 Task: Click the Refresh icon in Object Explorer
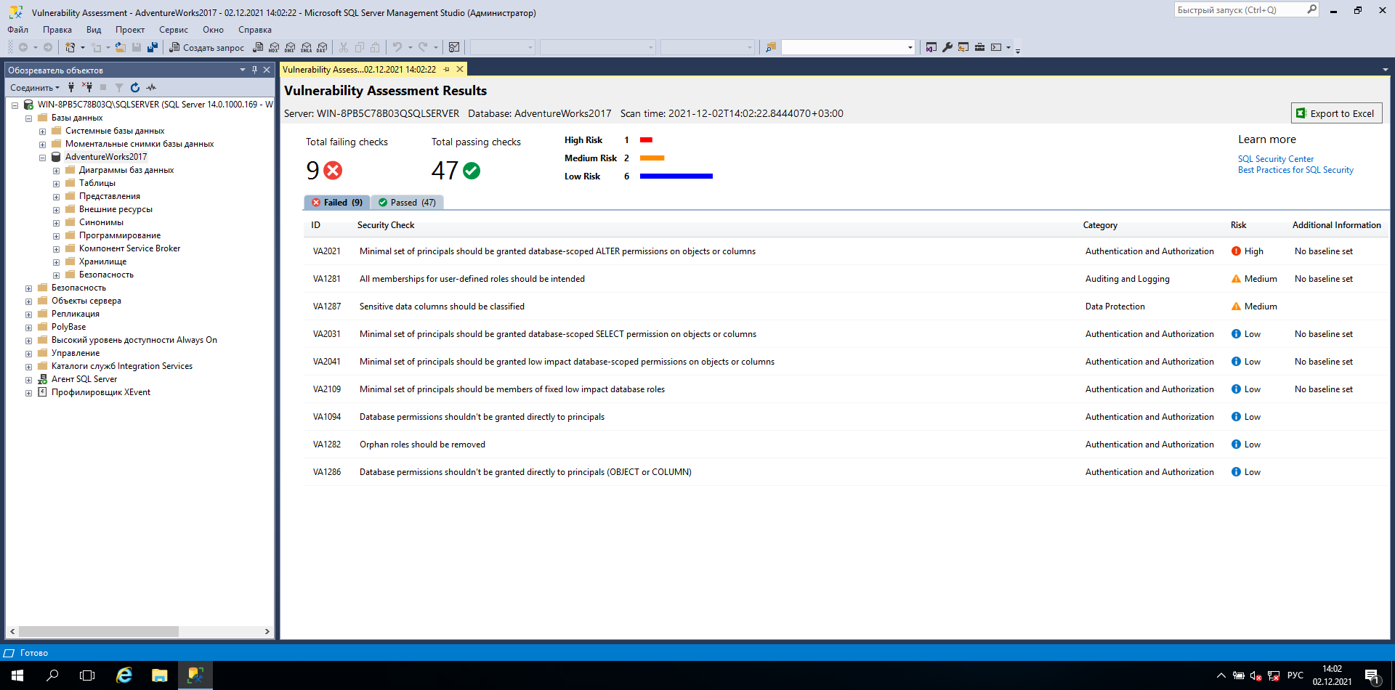(135, 87)
